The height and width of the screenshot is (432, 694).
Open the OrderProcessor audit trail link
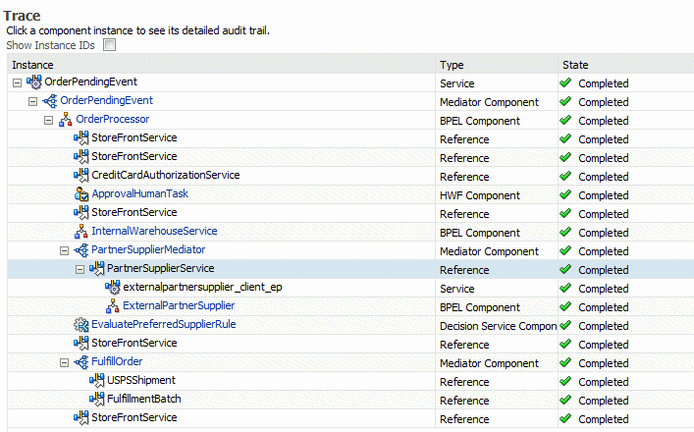[113, 119]
